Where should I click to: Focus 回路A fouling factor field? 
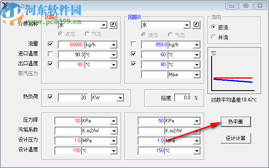pos(68,131)
